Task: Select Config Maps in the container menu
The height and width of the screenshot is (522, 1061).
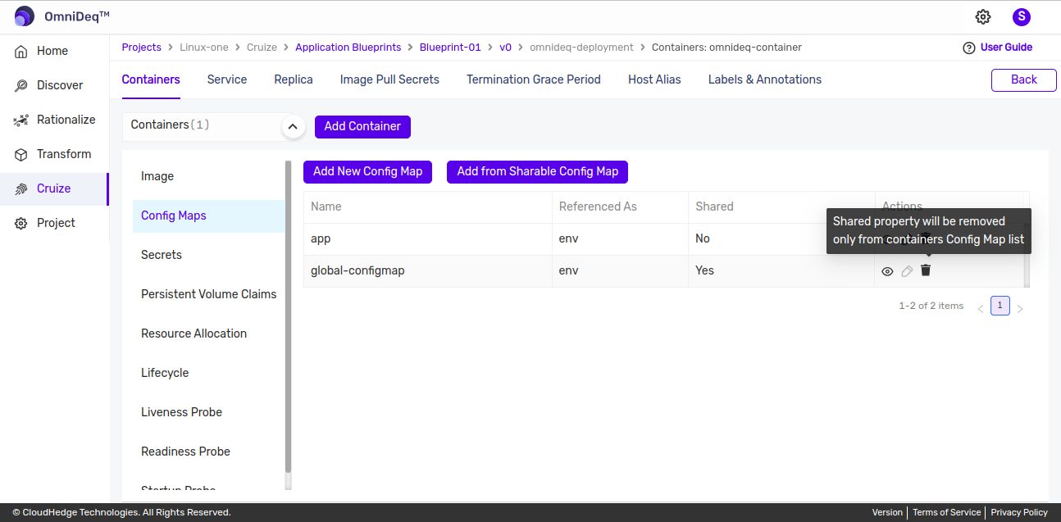Action: coord(208,216)
